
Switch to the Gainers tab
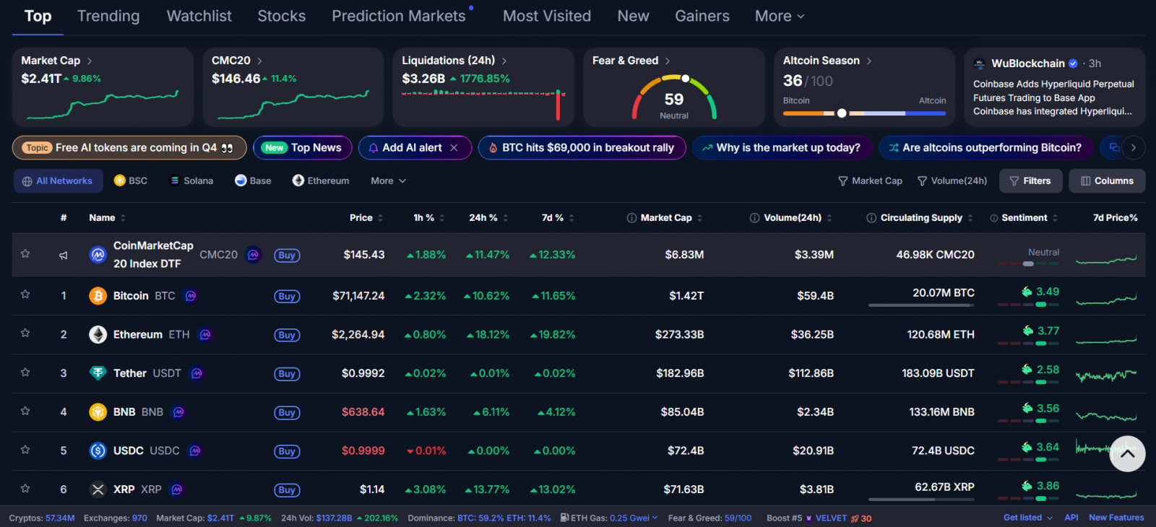702,16
